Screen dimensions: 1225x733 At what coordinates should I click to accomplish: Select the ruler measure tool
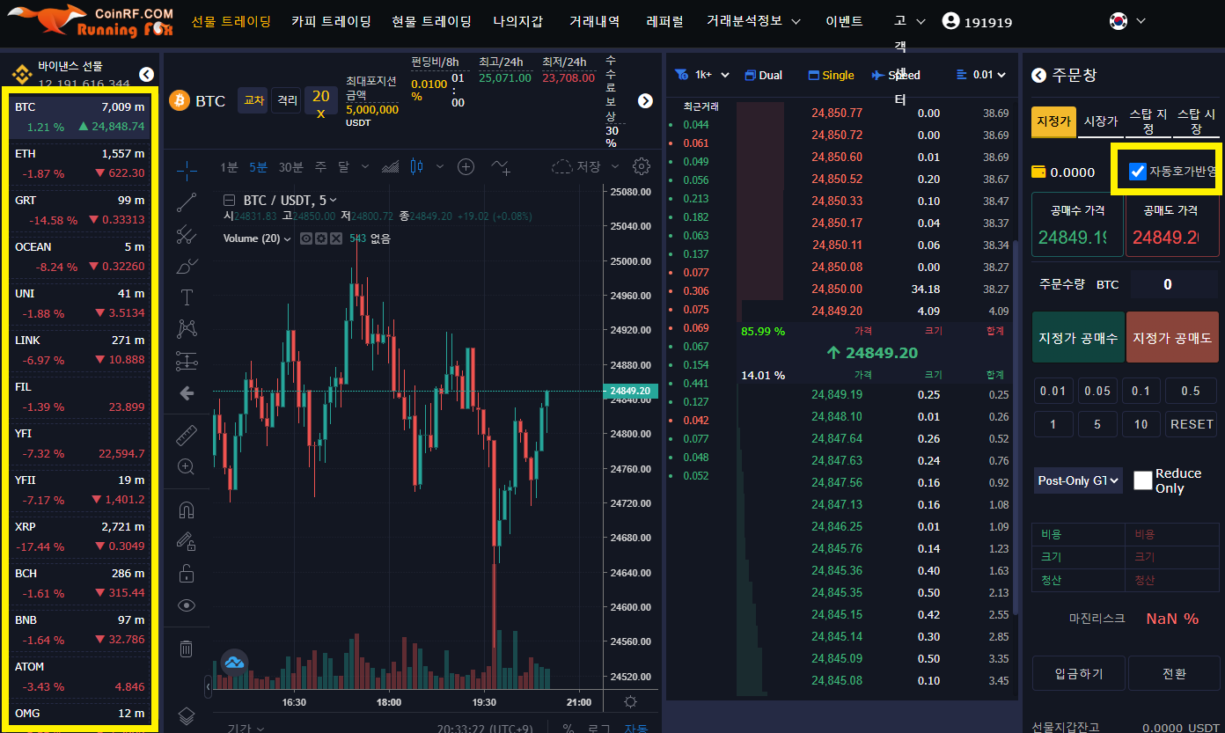[187, 435]
